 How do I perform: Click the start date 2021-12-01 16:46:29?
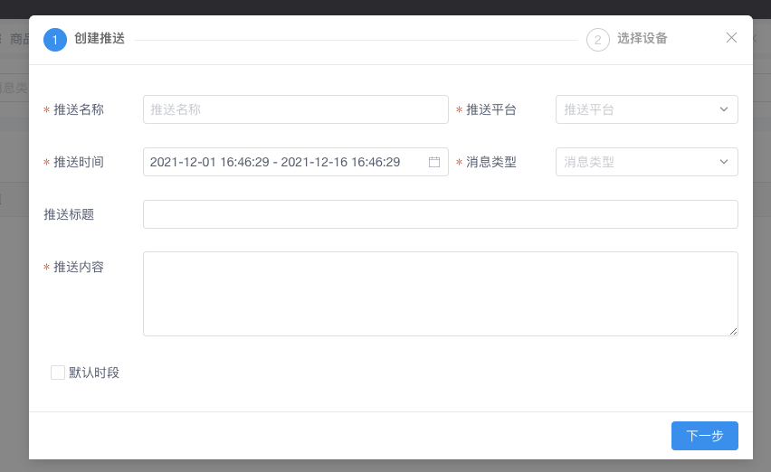209,163
